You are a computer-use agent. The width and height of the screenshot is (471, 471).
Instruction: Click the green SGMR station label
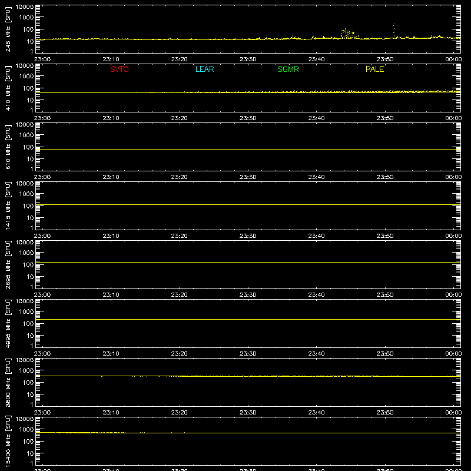pyautogui.click(x=288, y=69)
